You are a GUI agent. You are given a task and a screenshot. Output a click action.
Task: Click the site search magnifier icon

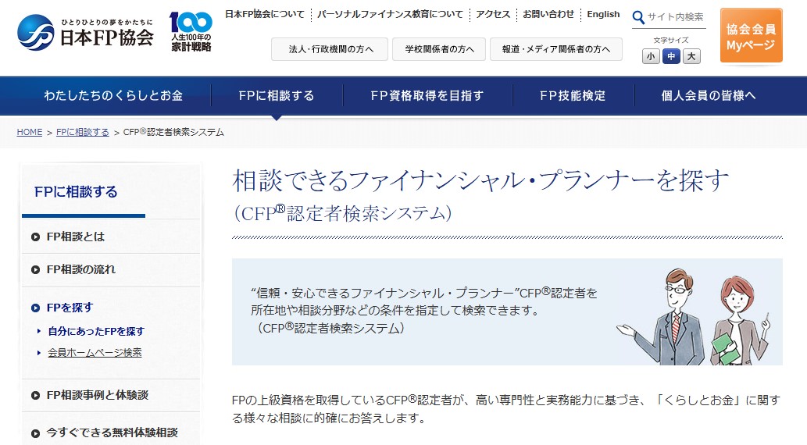[x=638, y=17]
